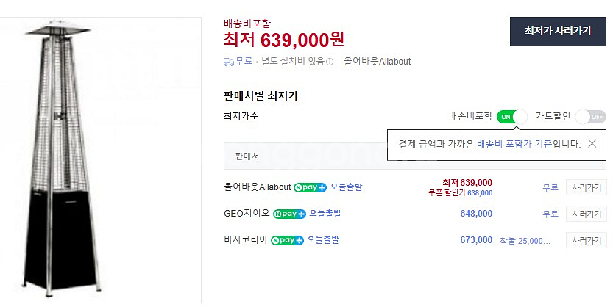This screenshot has height=307, width=613.
Task: Click 사러가기 for 바사코리아 seller
Action: pyautogui.click(x=586, y=240)
